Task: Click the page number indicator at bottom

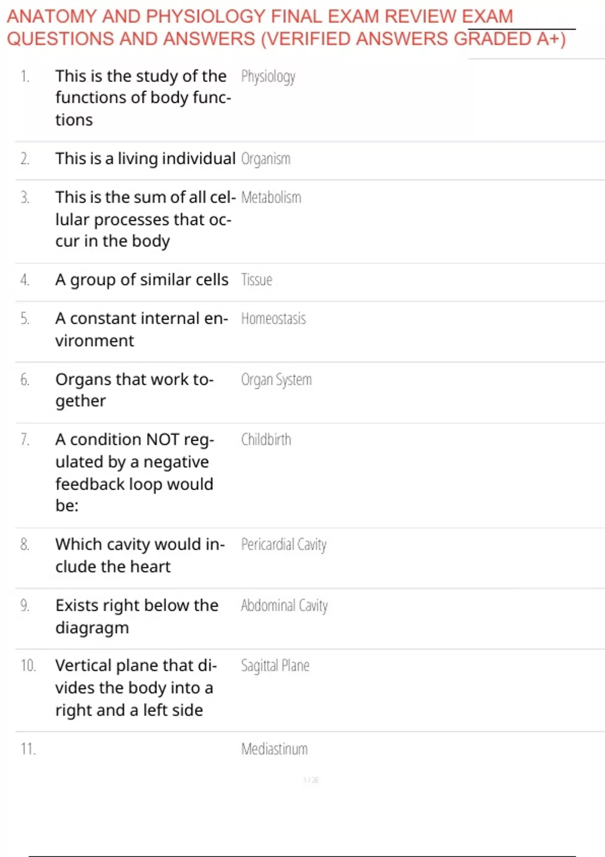Action: (x=311, y=780)
